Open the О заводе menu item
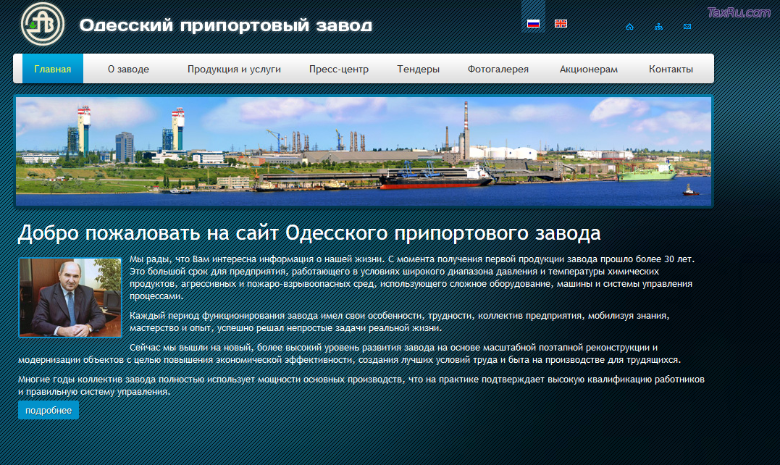780x465 pixels. tap(128, 70)
